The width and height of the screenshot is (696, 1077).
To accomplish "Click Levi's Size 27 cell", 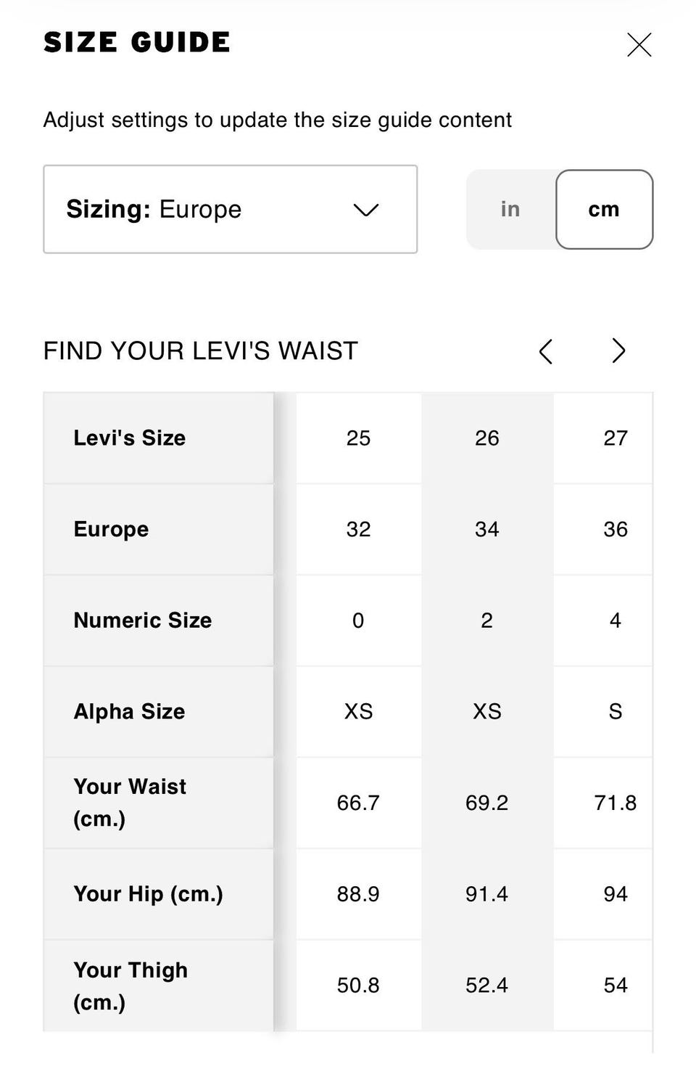I will tap(615, 438).
